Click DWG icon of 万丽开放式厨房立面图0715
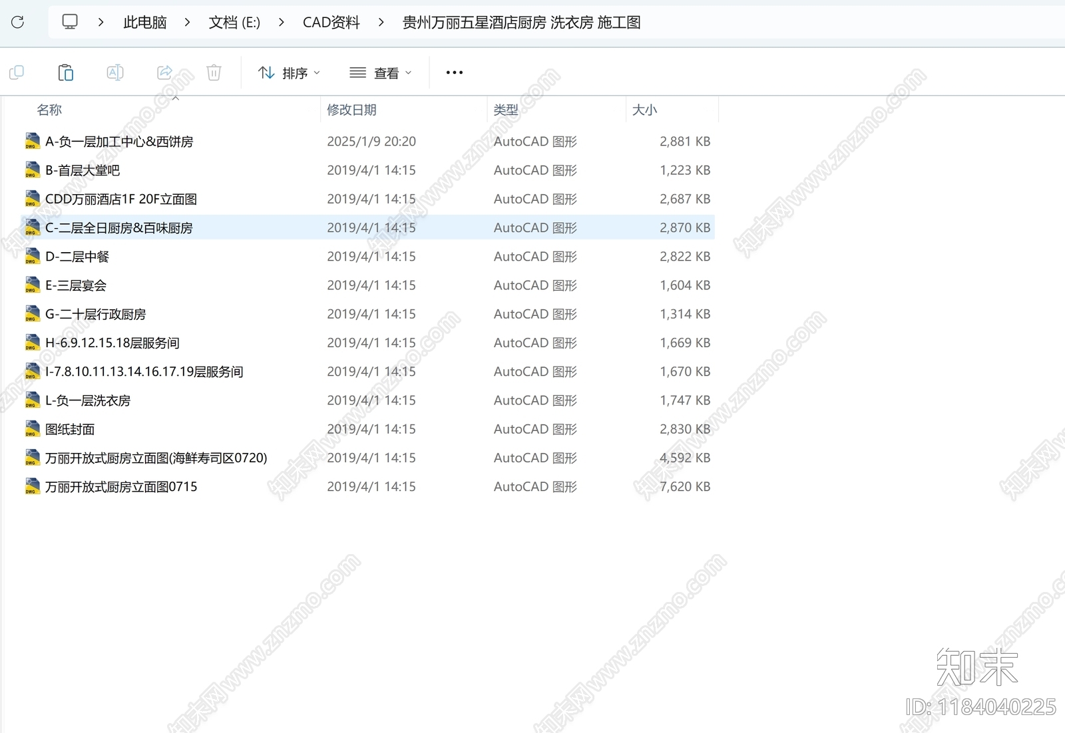This screenshot has width=1065, height=733. pyautogui.click(x=32, y=486)
